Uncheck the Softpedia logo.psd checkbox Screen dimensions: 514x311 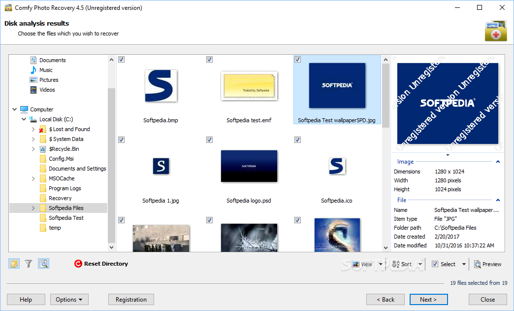pyautogui.click(x=209, y=140)
